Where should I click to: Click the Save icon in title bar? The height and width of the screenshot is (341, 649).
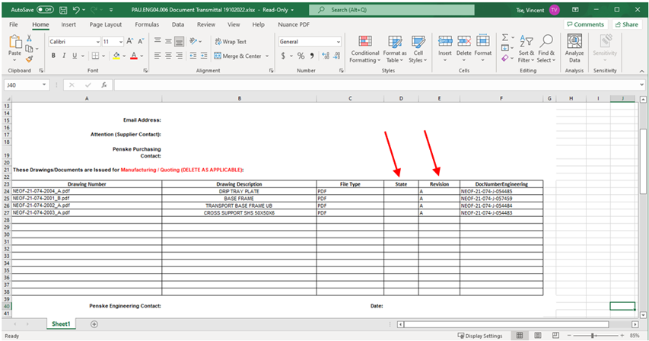[63, 10]
